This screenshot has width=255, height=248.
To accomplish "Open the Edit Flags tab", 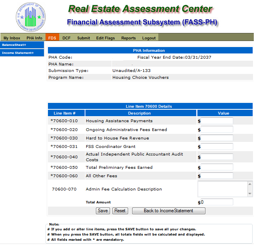I will pyautogui.click(x=106, y=38).
